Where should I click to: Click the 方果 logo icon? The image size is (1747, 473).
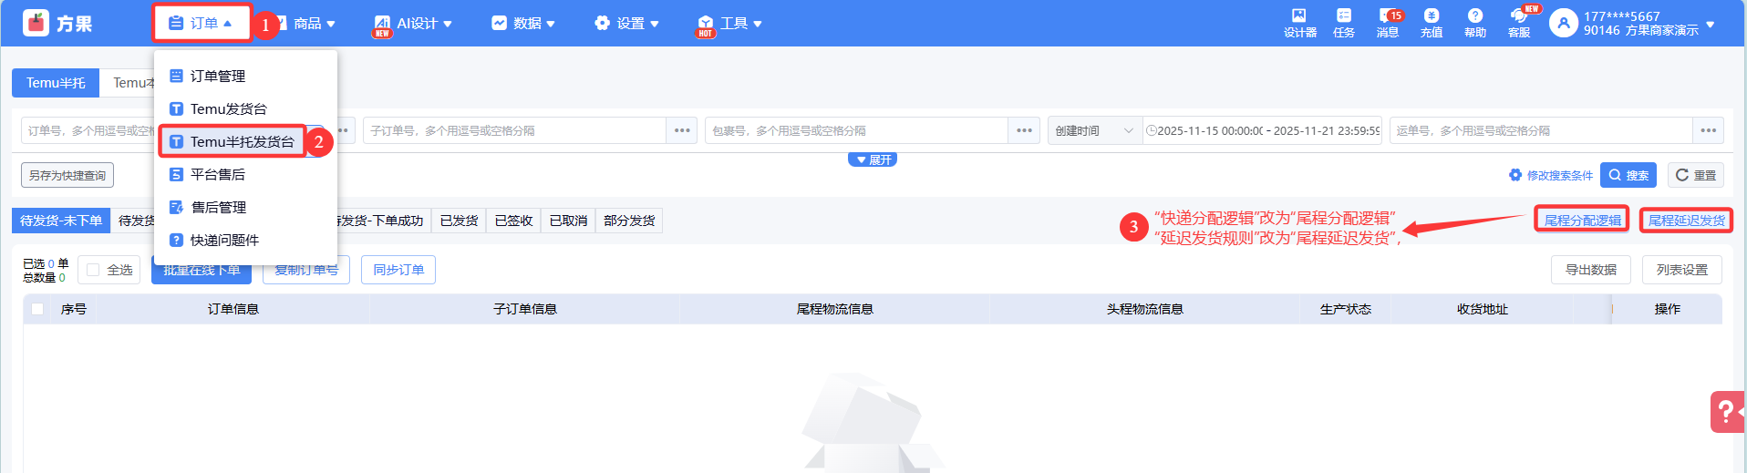[x=36, y=23]
